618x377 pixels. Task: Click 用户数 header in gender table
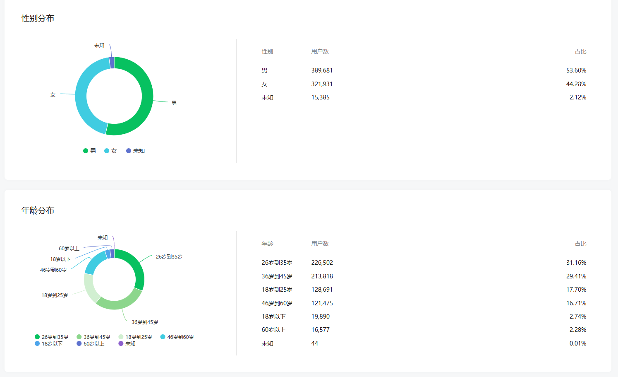320,51
